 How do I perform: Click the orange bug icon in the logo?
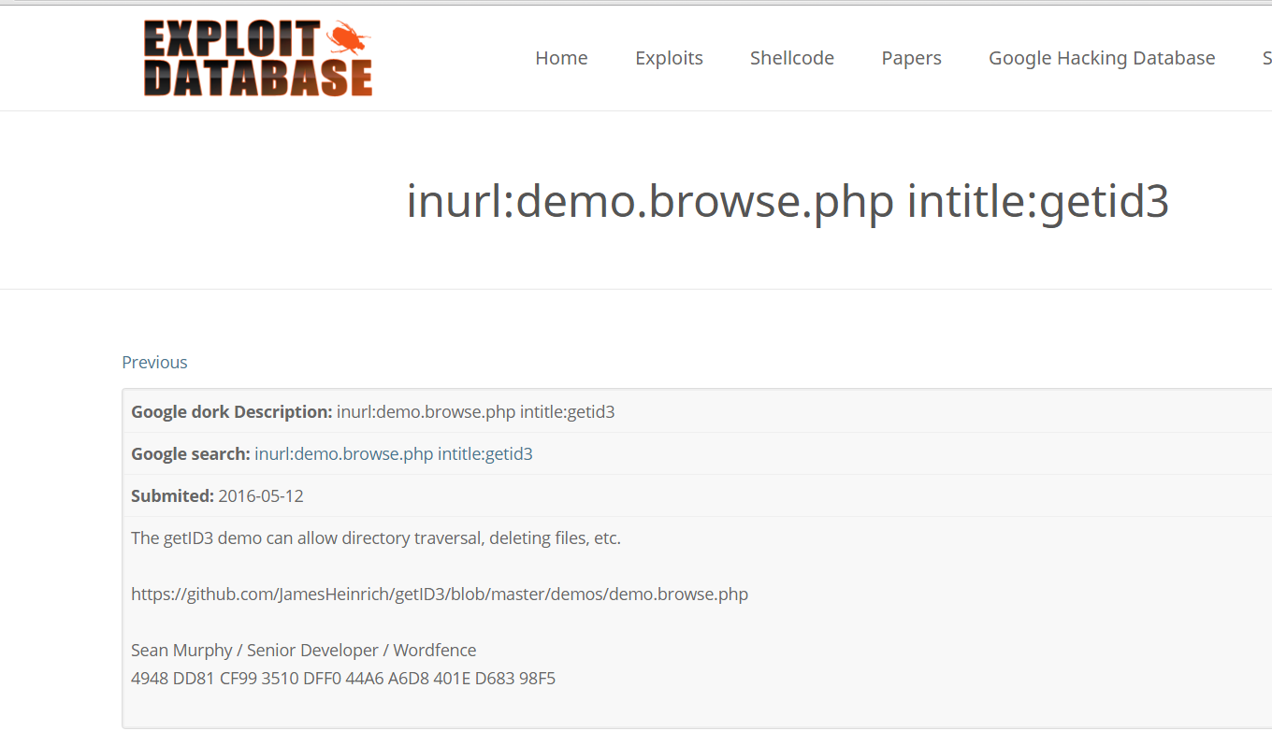click(348, 39)
